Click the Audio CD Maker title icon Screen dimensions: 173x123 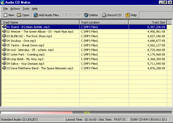[3, 2]
